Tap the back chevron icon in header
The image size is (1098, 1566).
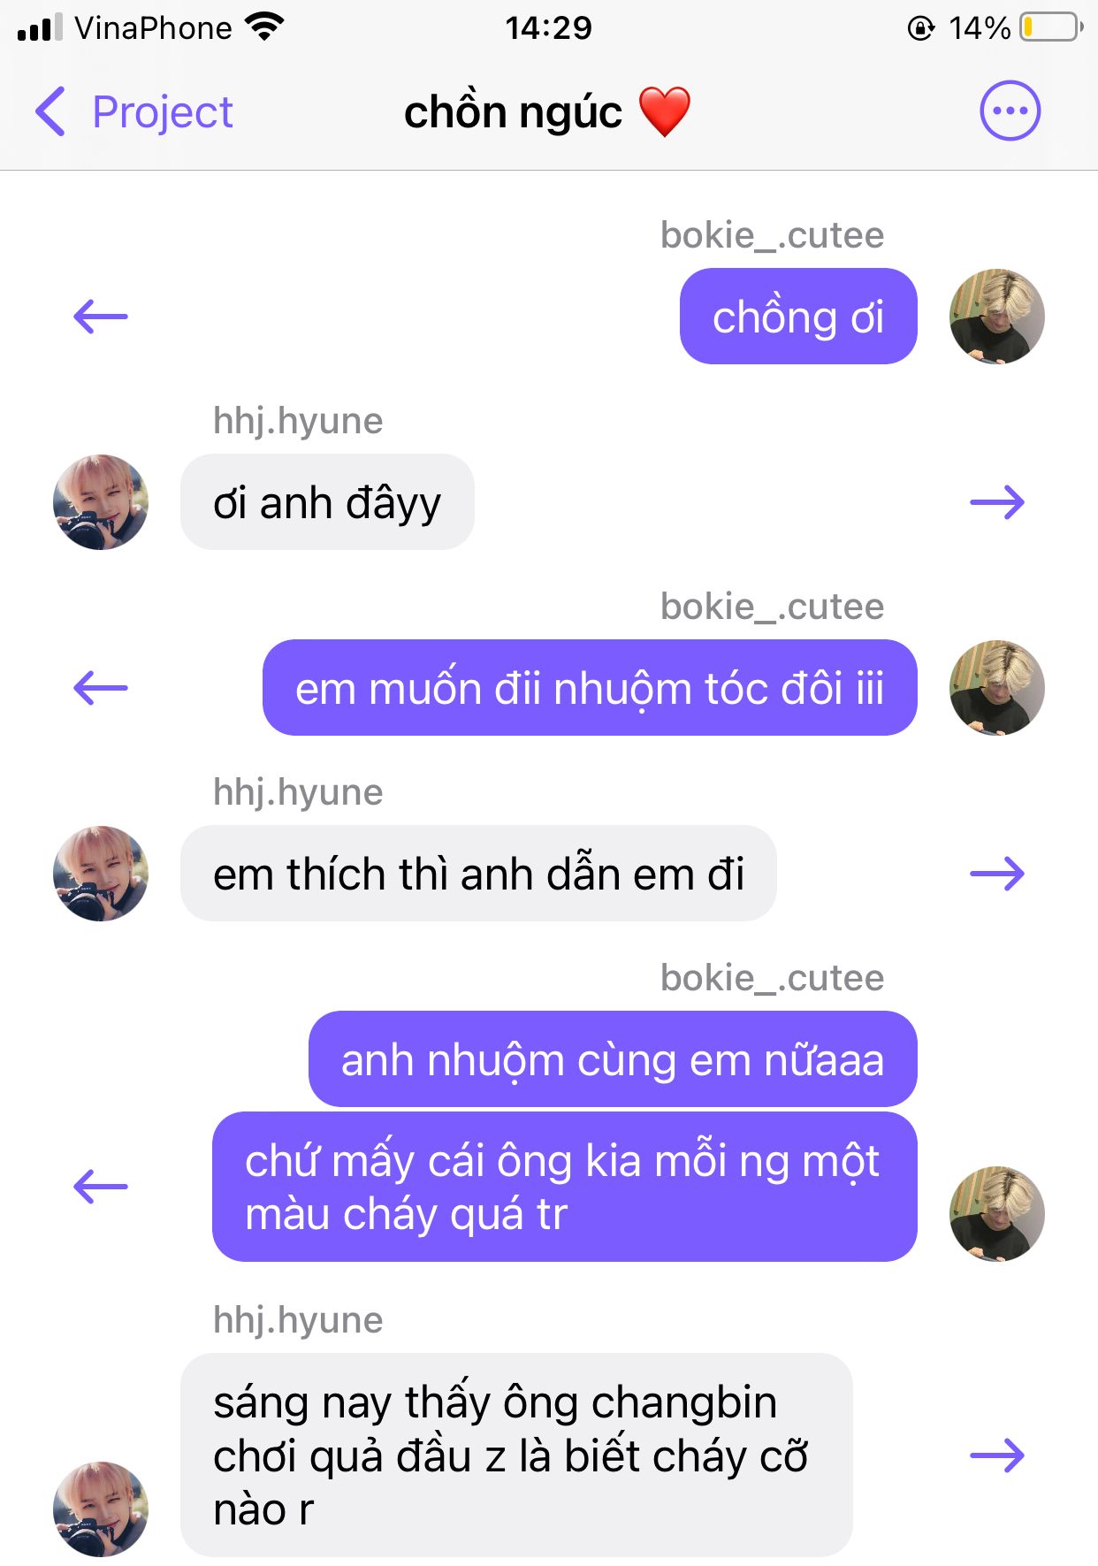[x=50, y=112]
